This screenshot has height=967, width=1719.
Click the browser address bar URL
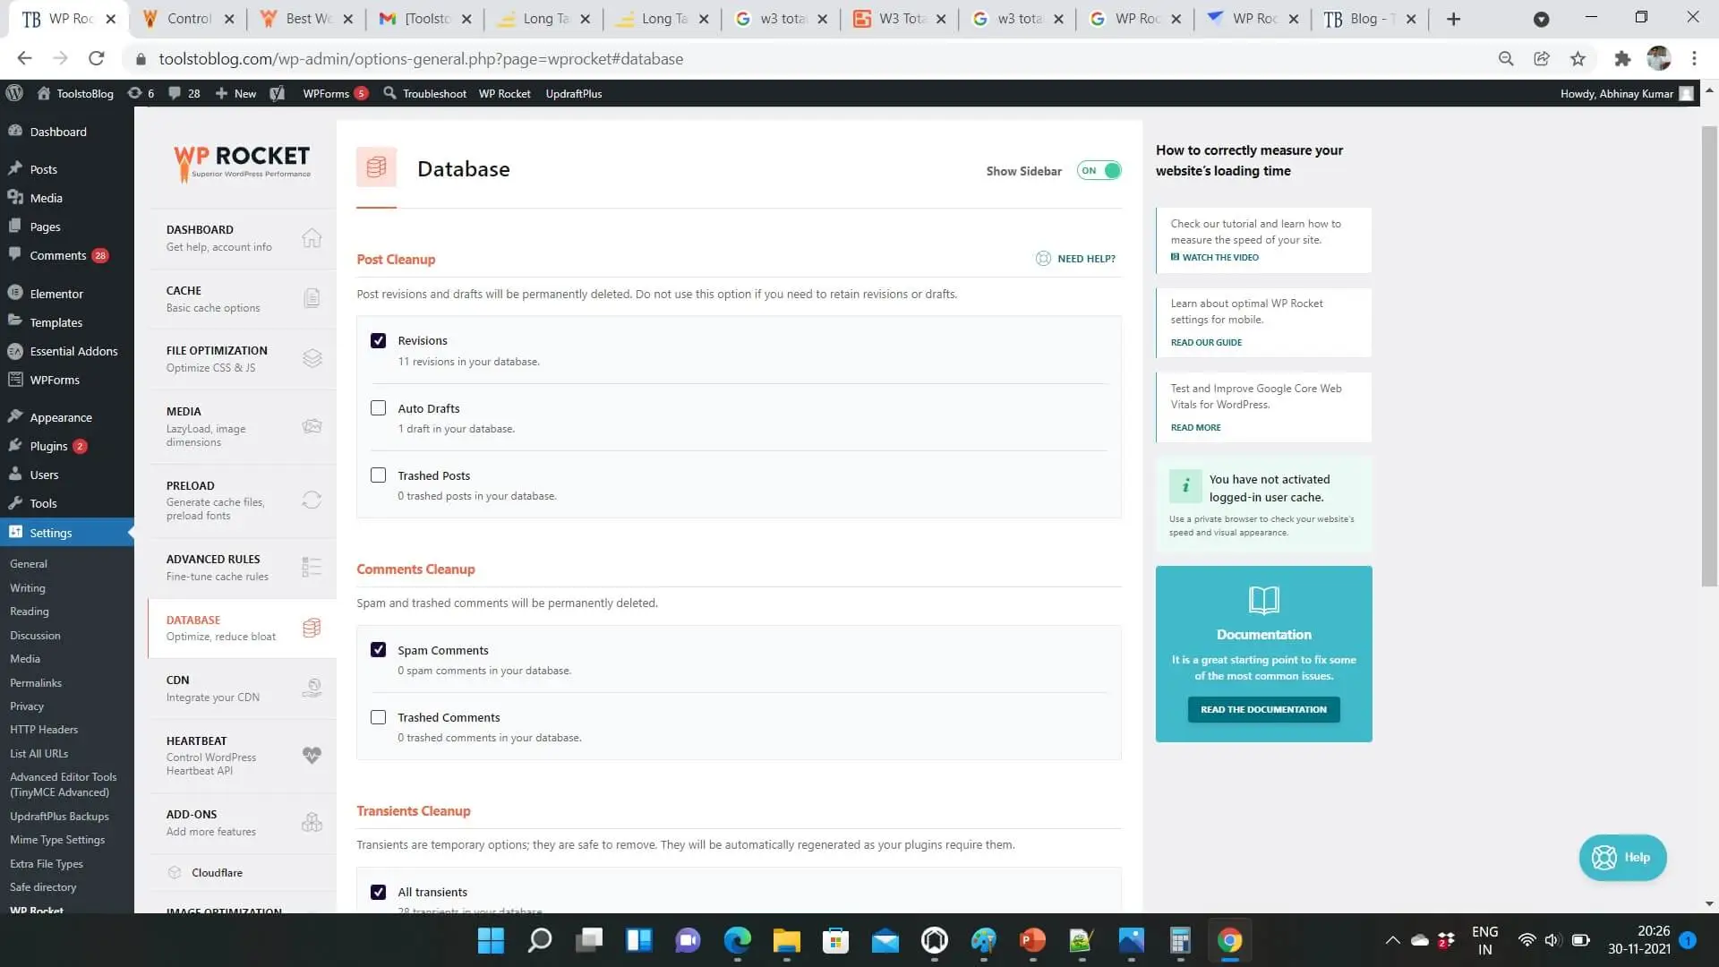[421, 58]
